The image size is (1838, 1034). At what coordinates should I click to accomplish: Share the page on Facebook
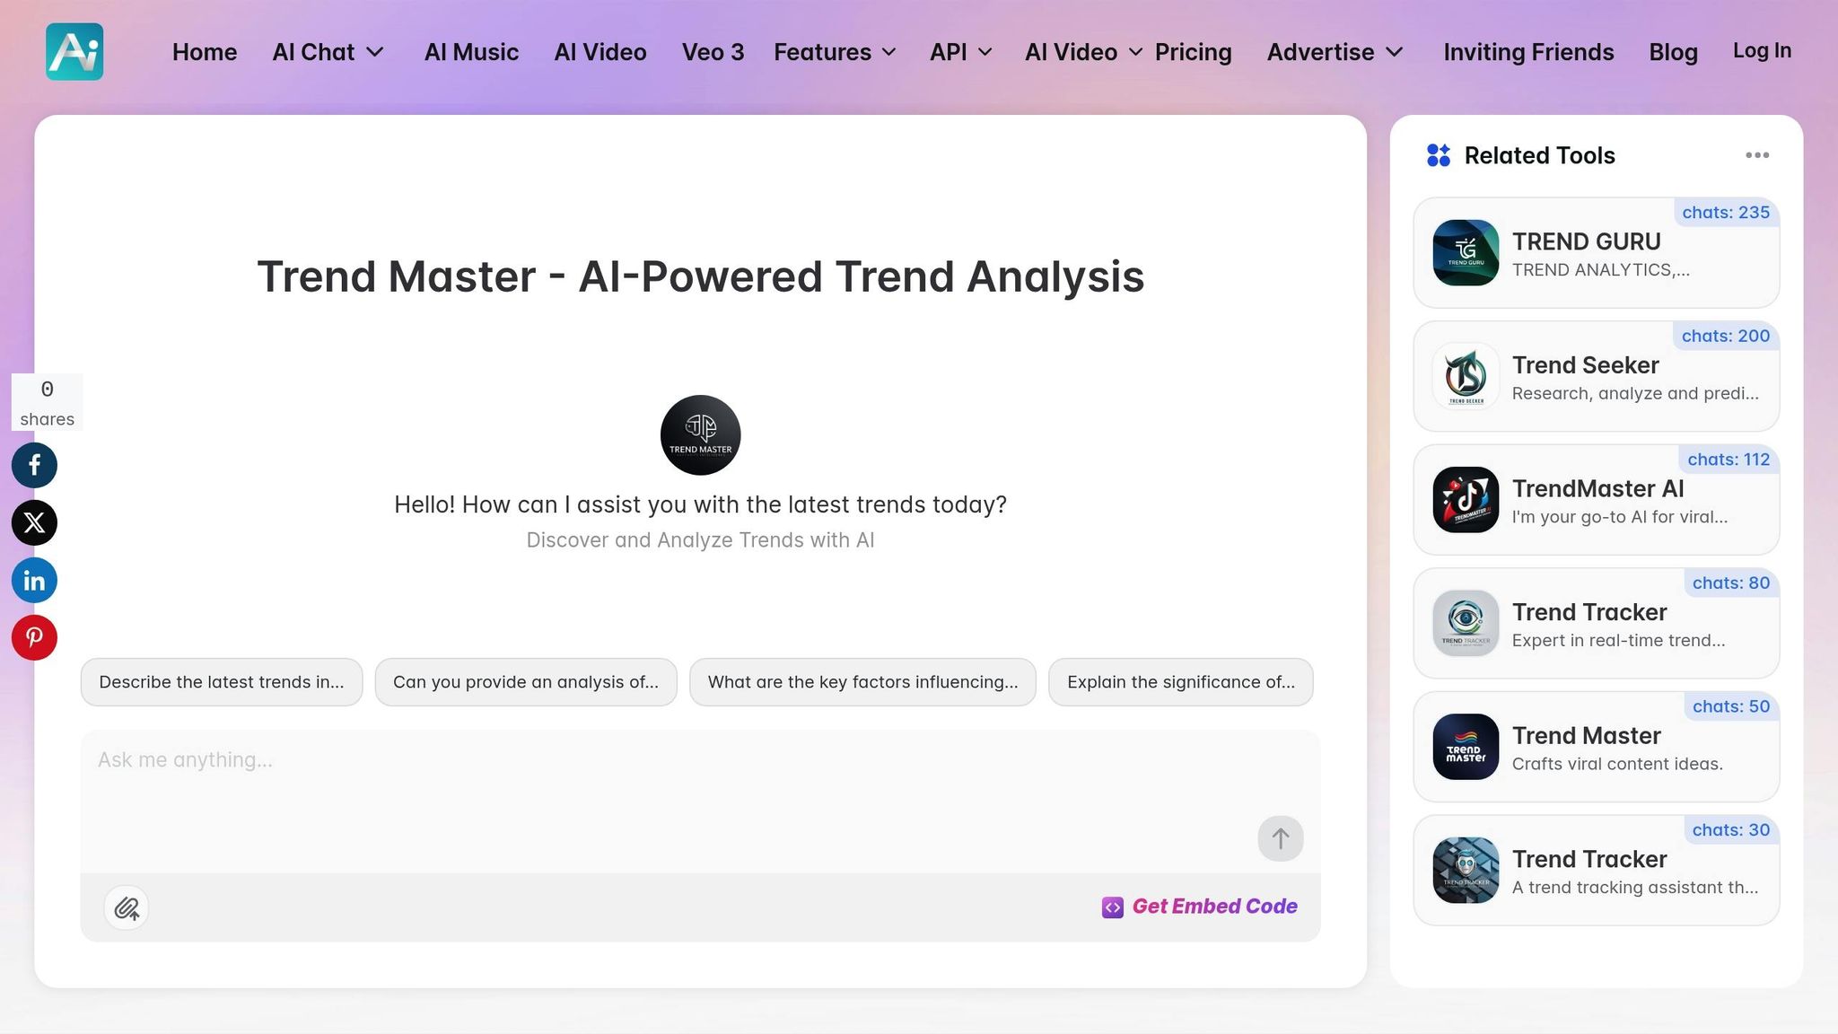pyautogui.click(x=34, y=465)
